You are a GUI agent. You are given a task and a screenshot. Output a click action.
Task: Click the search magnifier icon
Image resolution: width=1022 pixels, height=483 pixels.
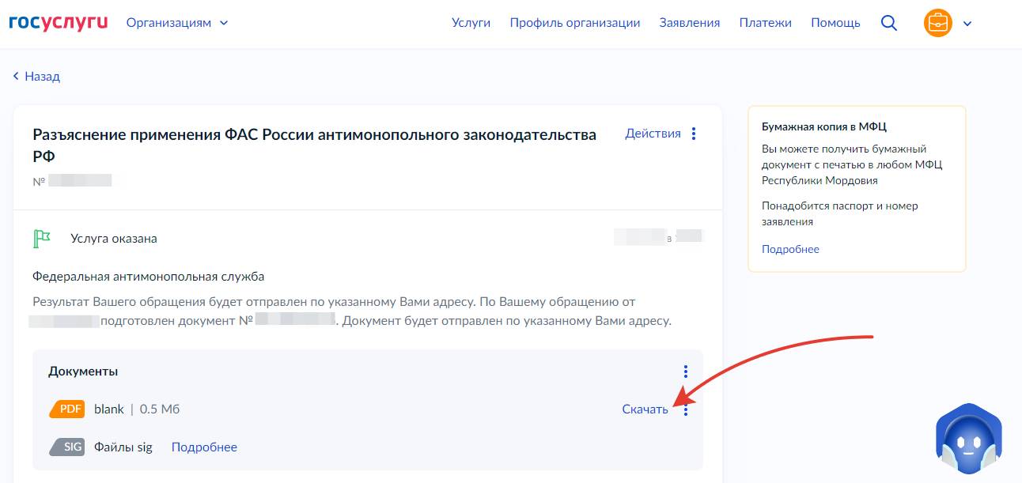click(x=889, y=23)
